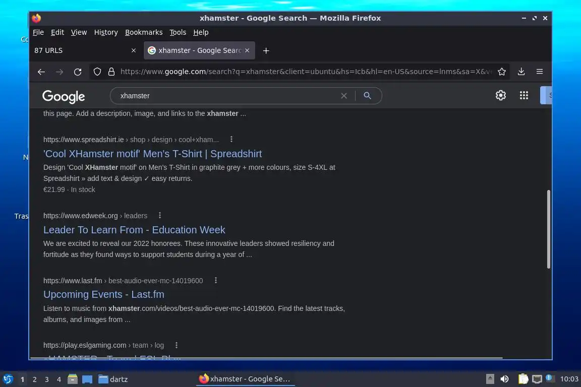
Task: Reload the current Google search page
Action: 78,72
